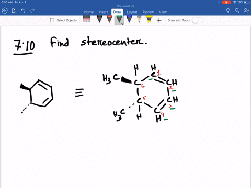Select the yellow highlighter
Viewport: 251px width, 188px height.
click(x=149, y=19)
